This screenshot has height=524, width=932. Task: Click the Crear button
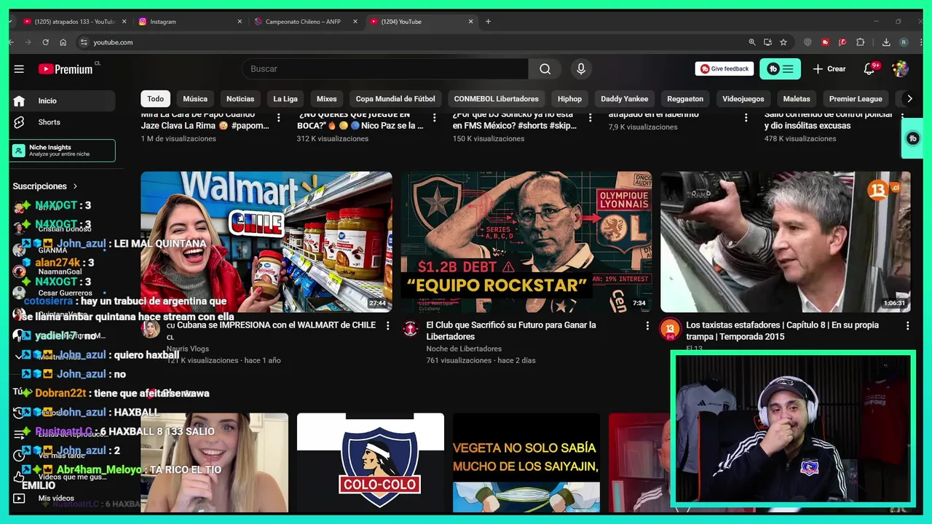point(829,69)
